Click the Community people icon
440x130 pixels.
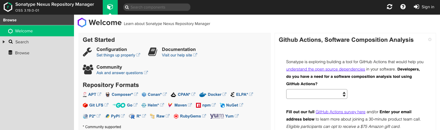click(x=88, y=70)
